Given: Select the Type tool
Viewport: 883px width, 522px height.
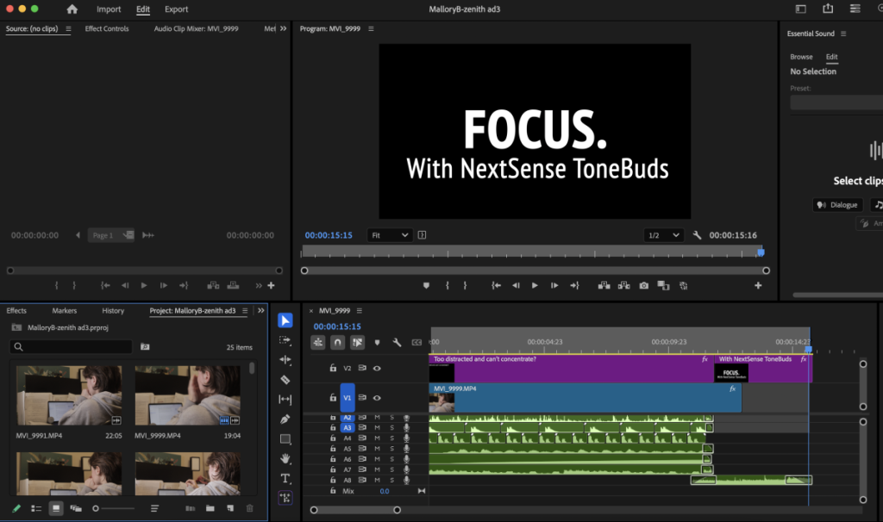Looking at the screenshot, I should pyautogui.click(x=285, y=479).
